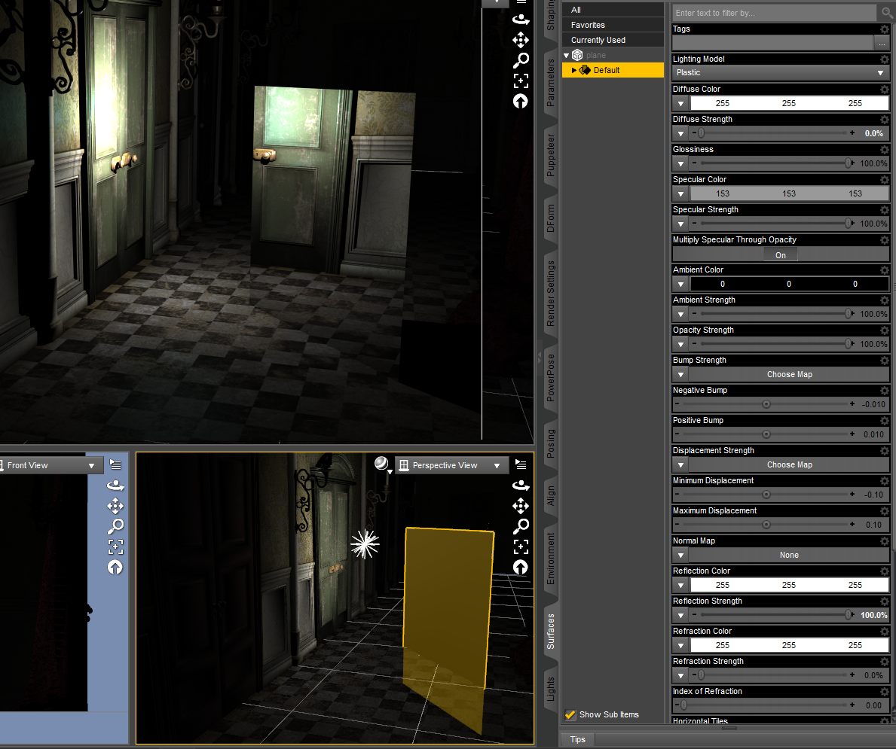Image resolution: width=896 pixels, height=749 pixels.
Task: Click draw style sphere icon
Action: [x=382, y=464]
